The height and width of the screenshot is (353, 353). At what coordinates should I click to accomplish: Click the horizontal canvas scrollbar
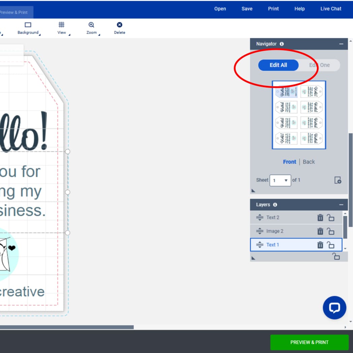point(67,327)
